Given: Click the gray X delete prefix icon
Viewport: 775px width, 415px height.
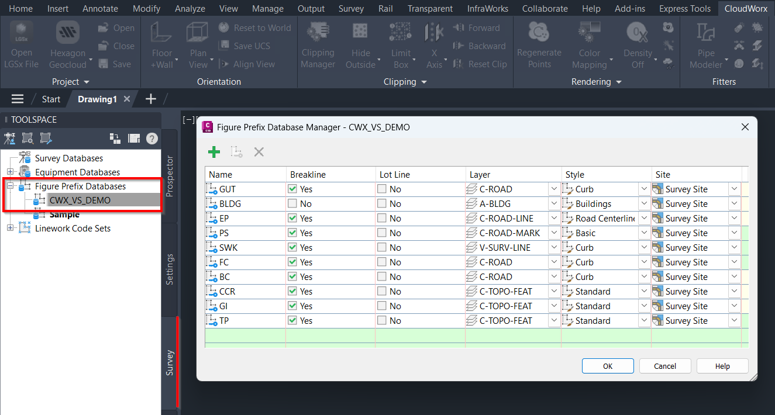Looking at the screenshot, I should tap(259, 152).
